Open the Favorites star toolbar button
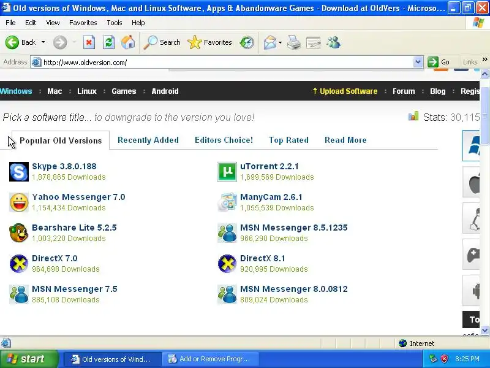The height and width of the screenshot is (368, 490). [x=209, y=42]
